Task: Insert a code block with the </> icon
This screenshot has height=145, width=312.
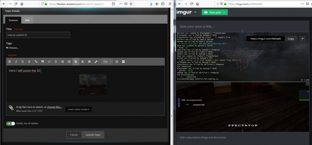Action: coord(49,62)
